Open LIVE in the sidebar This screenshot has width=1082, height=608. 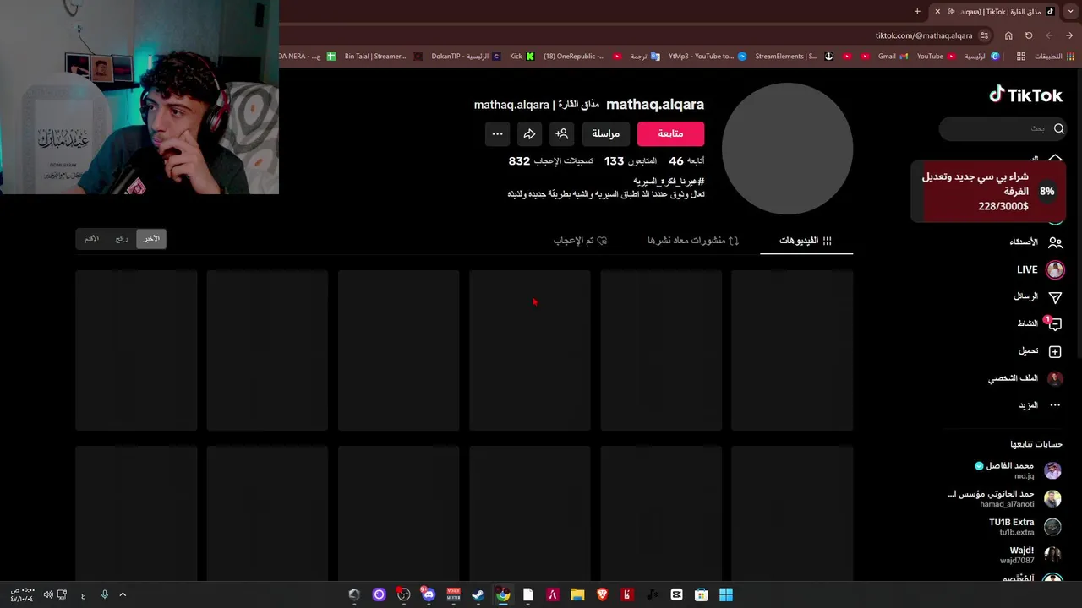tap(1040, 269)
